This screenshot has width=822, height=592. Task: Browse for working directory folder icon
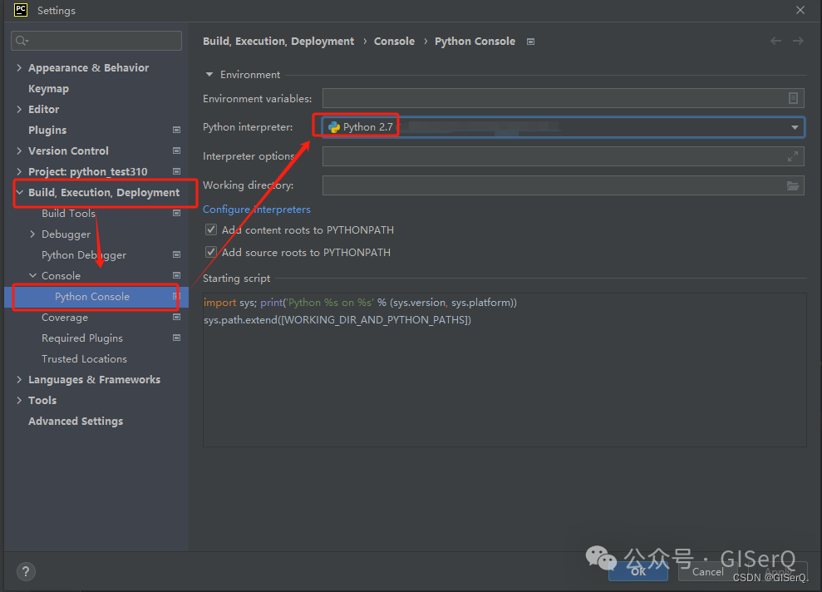pos(793,185)
